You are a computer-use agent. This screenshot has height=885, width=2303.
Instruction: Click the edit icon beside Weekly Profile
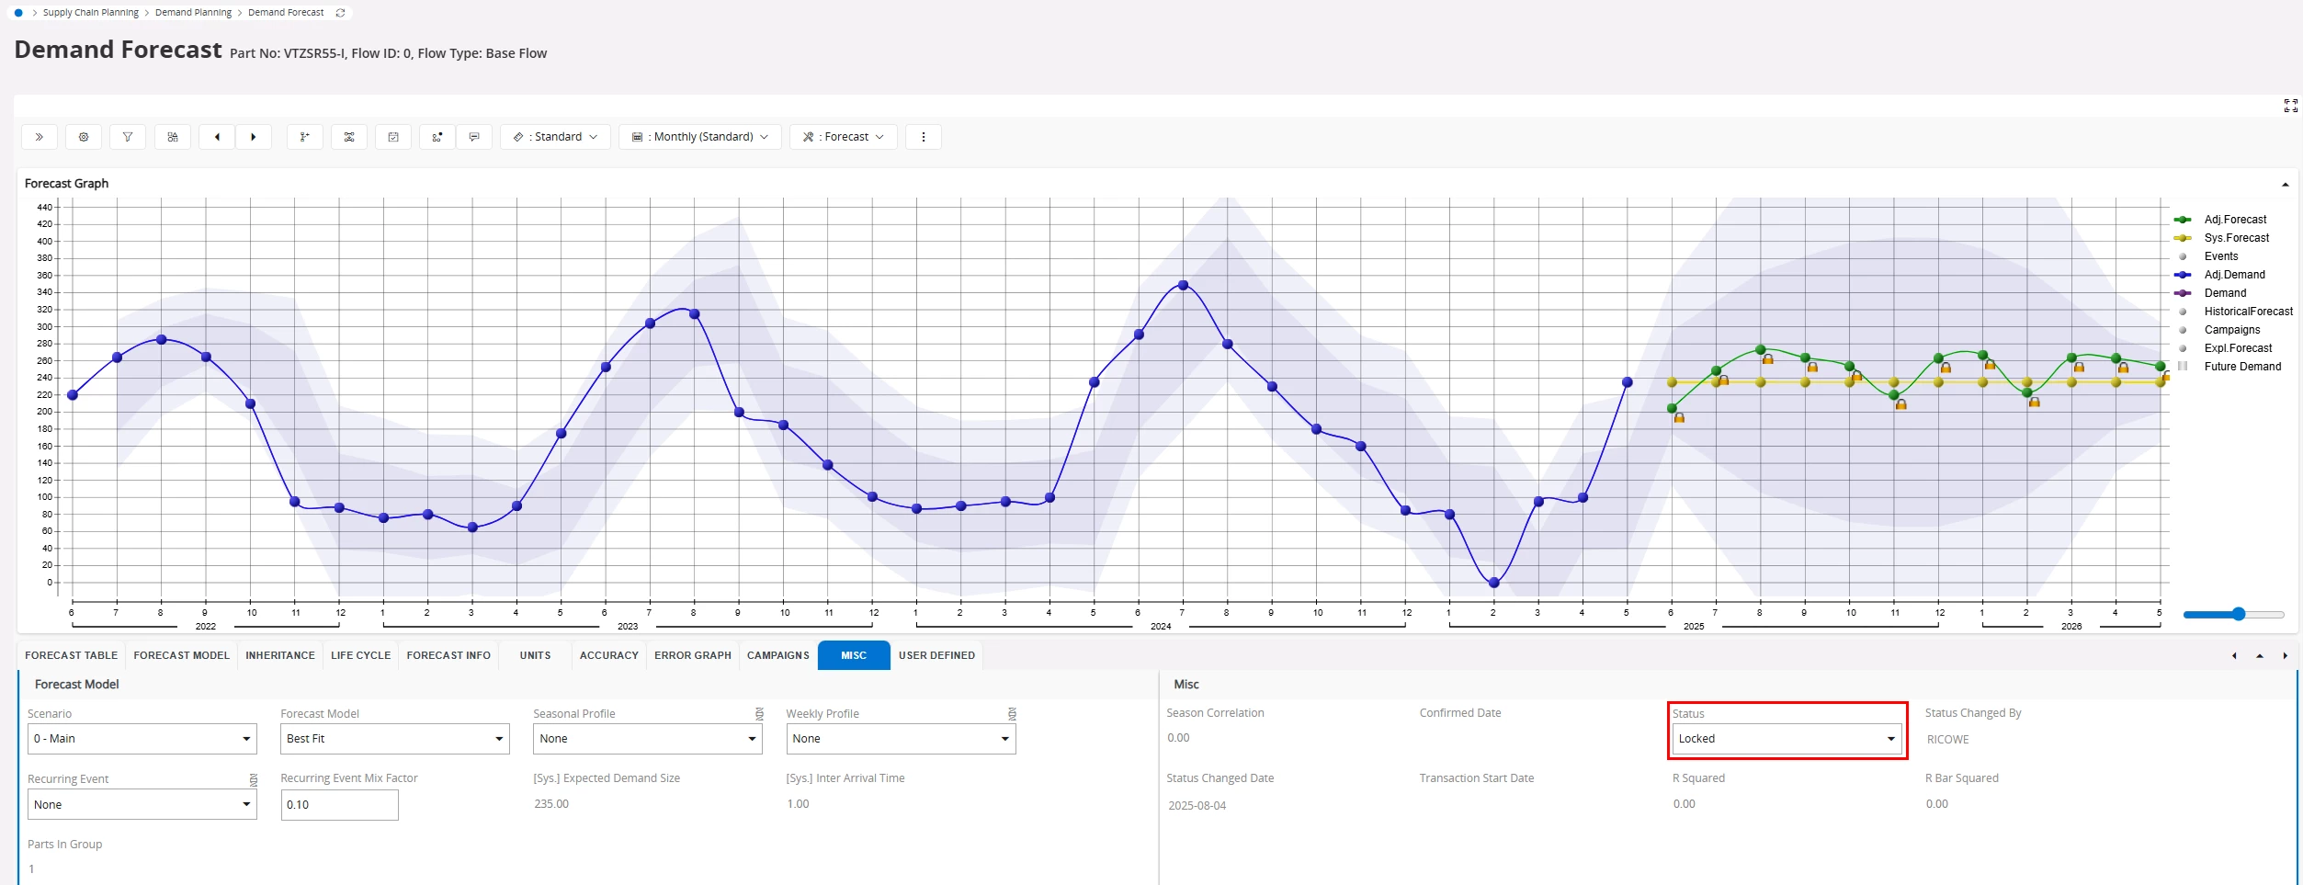tap(1012, 714)
